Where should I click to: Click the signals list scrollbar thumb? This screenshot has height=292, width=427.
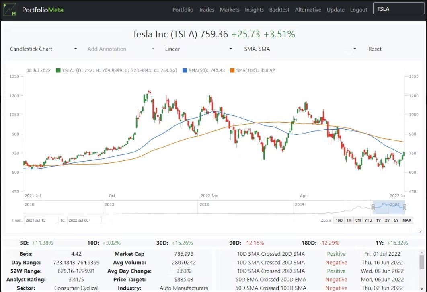(x=422, y=261)
